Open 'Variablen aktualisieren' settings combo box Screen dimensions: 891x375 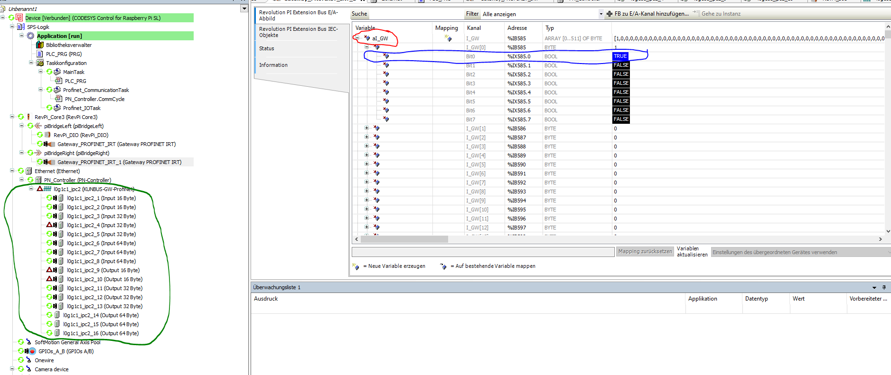[x=801, y=252]
